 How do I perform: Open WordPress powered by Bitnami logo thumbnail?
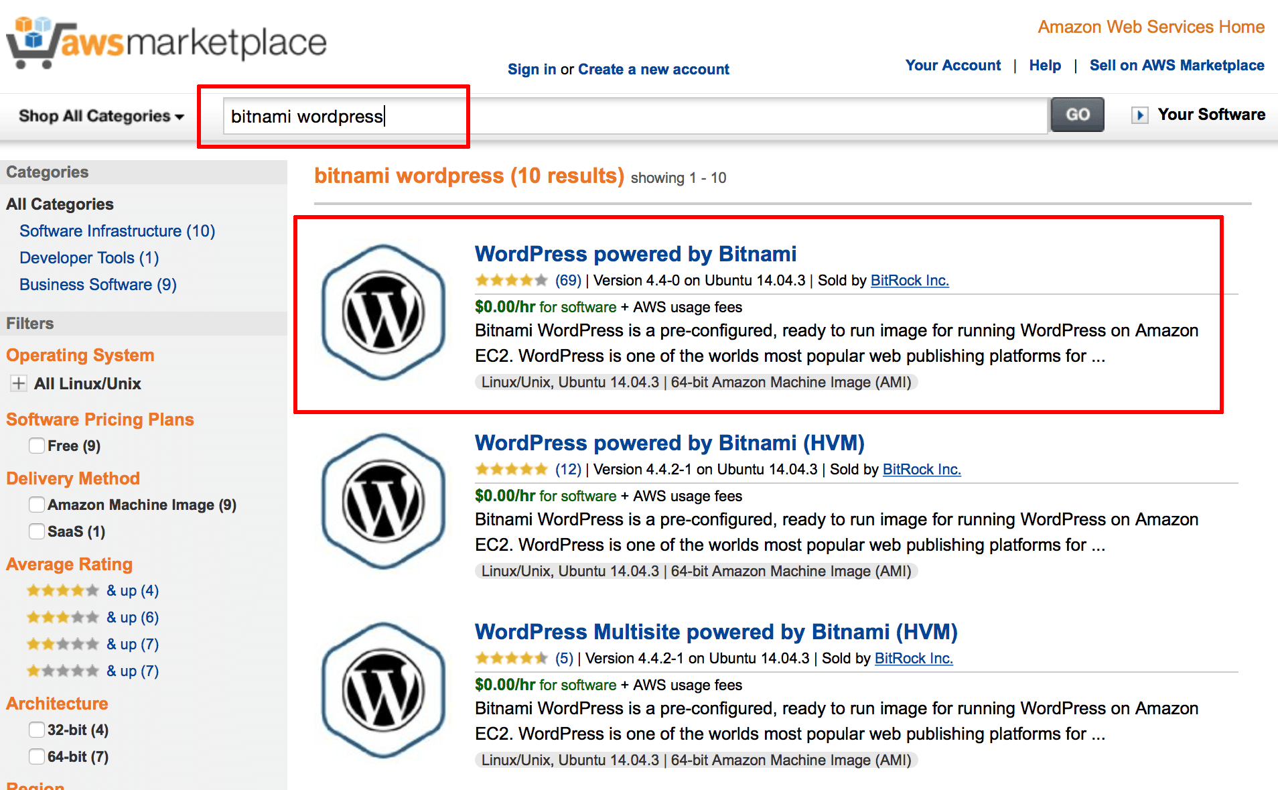(383, 312)
